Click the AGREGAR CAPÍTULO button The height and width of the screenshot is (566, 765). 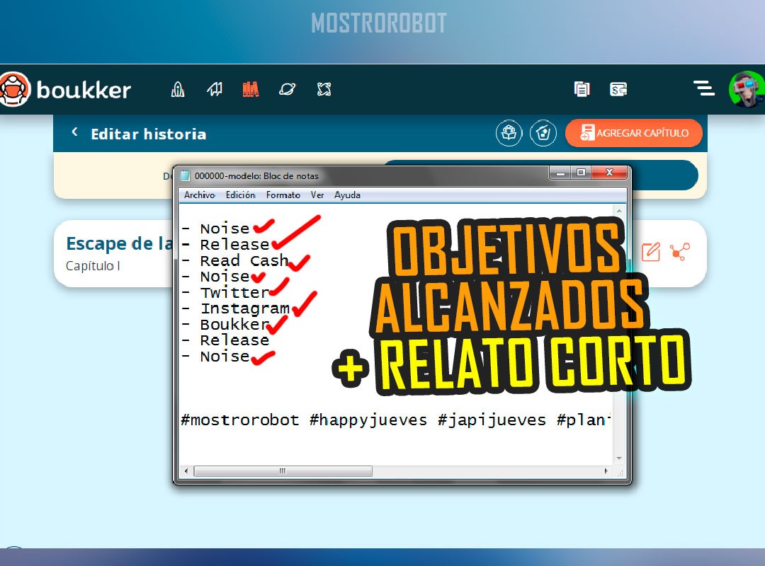tap(634, 132)
